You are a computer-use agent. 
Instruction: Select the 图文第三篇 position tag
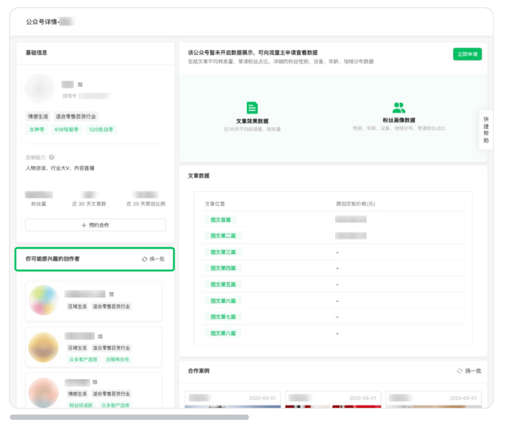pos(223,252)
